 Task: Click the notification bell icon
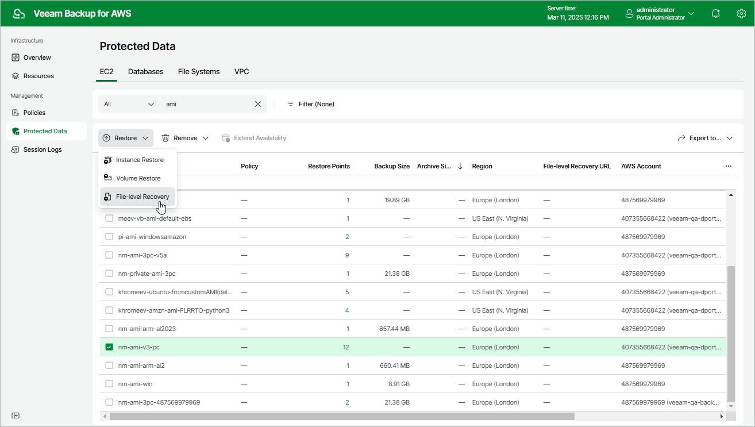[x=715, y=13]
